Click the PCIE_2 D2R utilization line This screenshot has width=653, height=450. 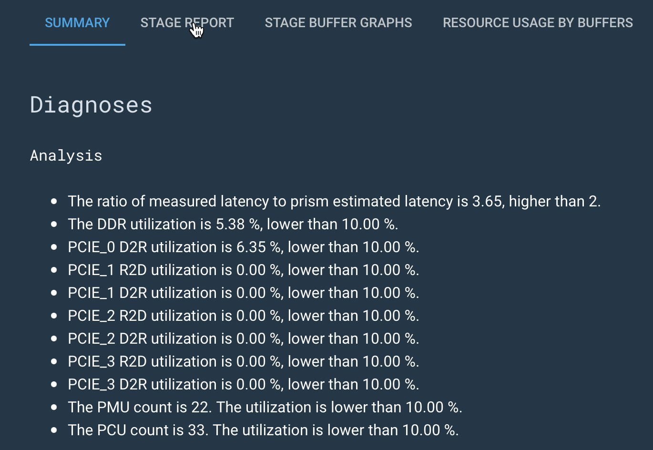[243, 339]
